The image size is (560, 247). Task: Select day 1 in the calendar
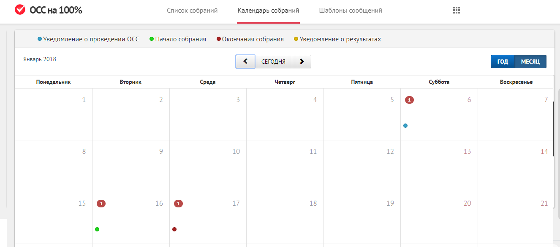point(84,100)
